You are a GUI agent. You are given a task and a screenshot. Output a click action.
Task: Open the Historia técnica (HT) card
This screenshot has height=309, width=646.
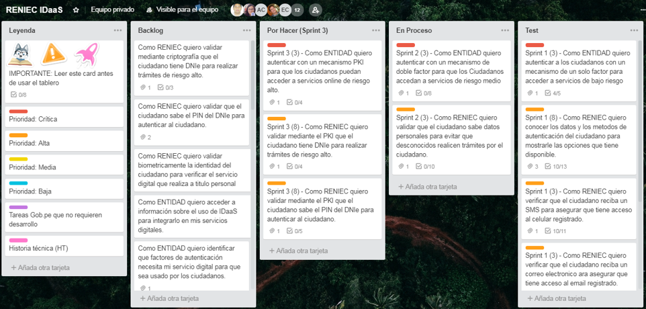click(64, 246)
